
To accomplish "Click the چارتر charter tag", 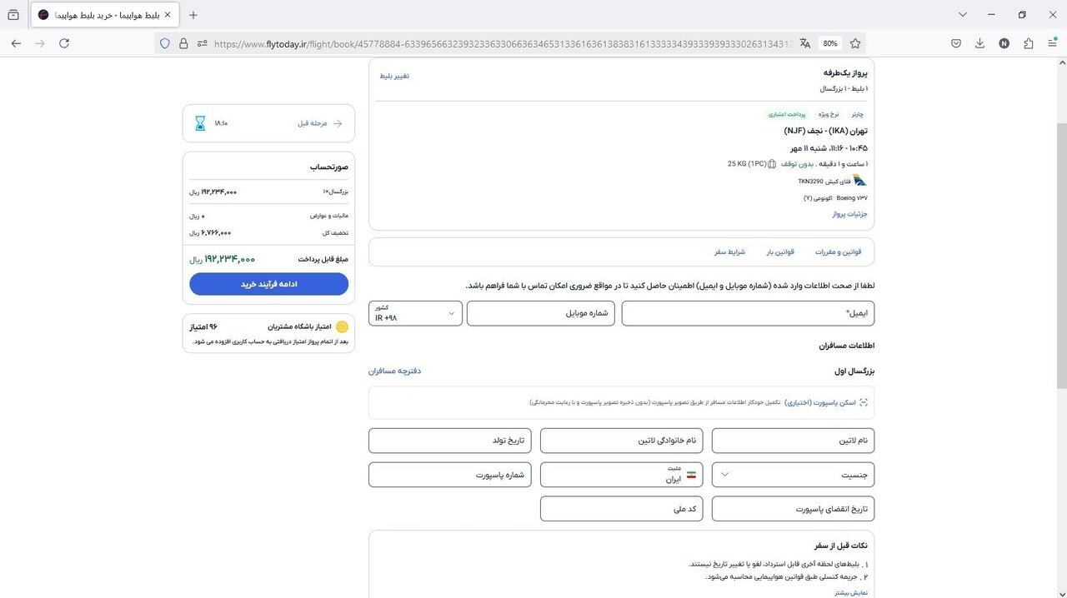I will coord(857,114).
